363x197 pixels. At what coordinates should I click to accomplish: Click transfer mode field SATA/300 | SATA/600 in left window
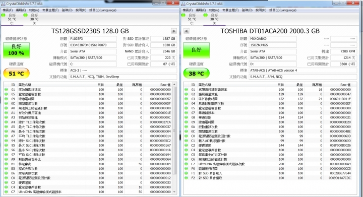click(x=93, y=57)
